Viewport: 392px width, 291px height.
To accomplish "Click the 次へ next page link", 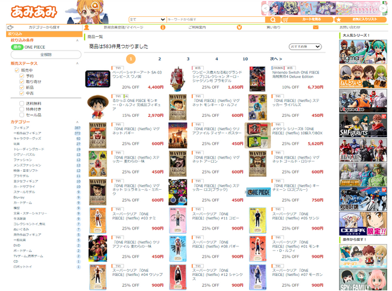I will click(x=276, y=59).
